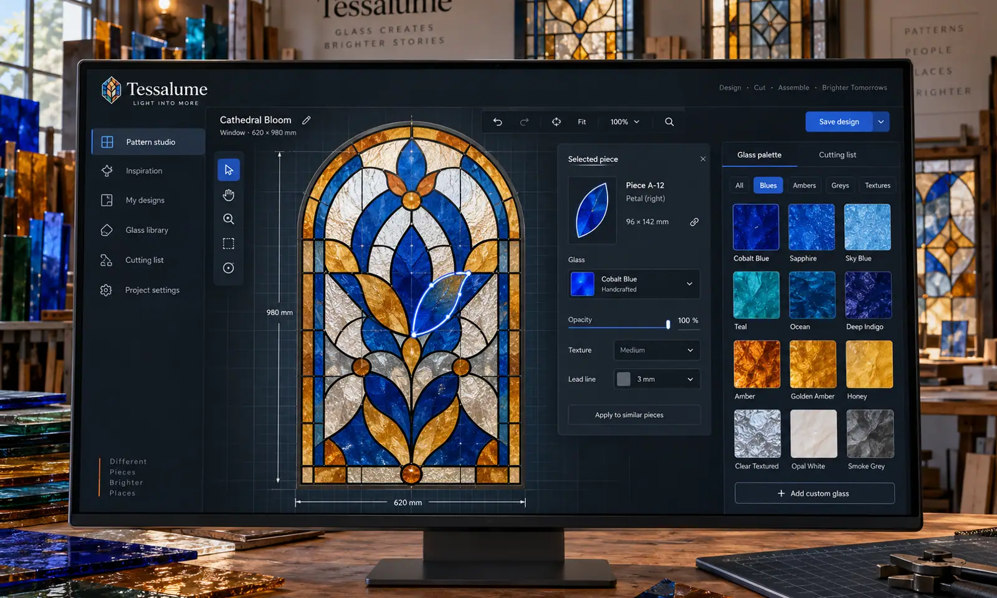Viewport: 997px width, 598px height.
Task: Choose the zoom magnifier tool
Action: click(229, 219)
